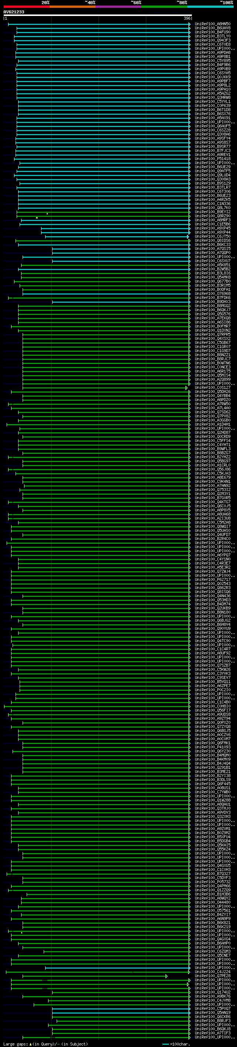This screenshot has width=237, height=1047.
Task: Select hit UniRef100_C0P639
Action: click(213, 106)
